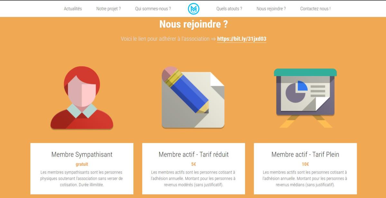Click the Membre Sympathisant card title
Image resolution: width=386 pixels, height=198 pixels.
[x=82, y=154]
